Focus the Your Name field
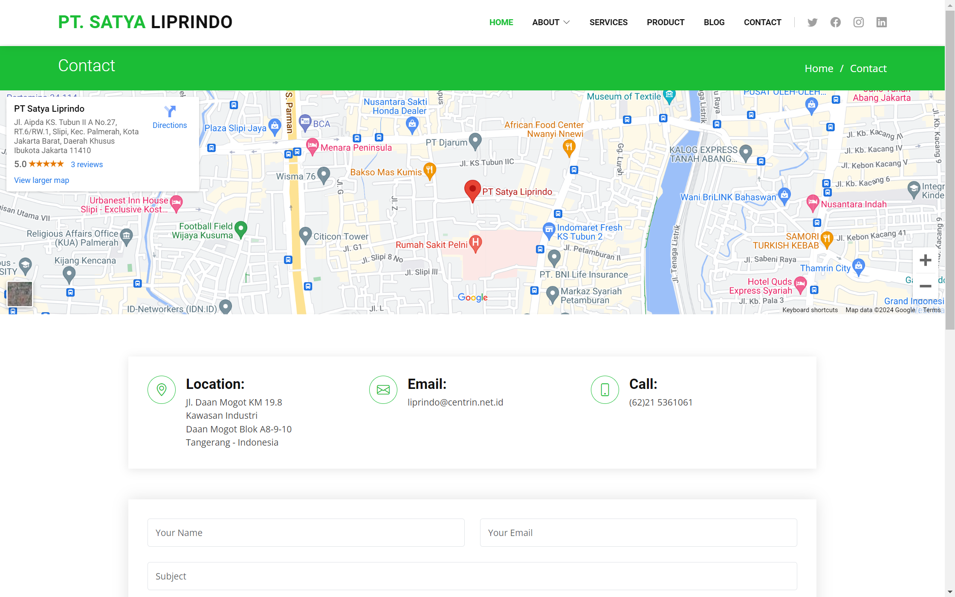955x597 pixels. coord(306,533)
